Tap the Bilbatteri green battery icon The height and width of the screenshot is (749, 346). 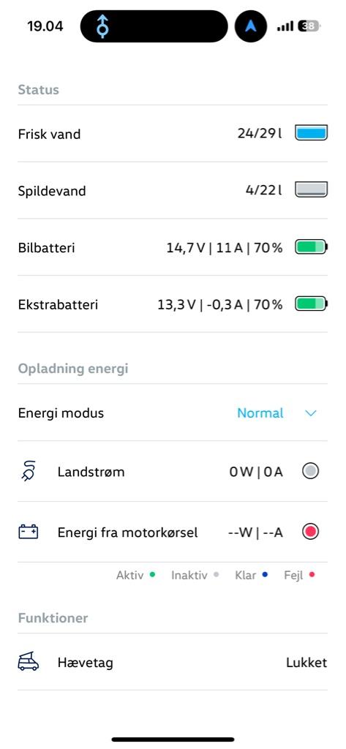click(311, 247)
